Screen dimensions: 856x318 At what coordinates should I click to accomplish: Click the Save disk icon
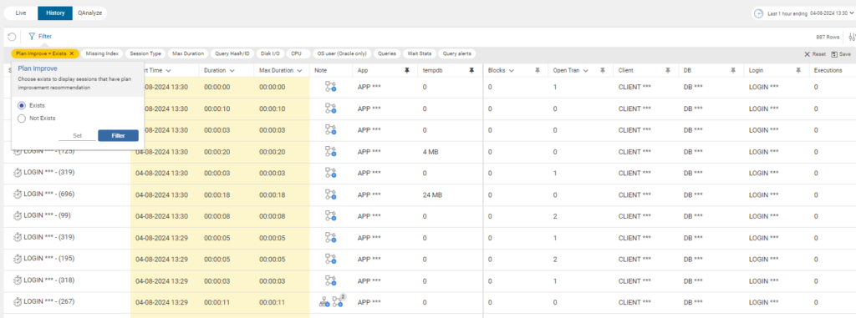pos(834,54)
